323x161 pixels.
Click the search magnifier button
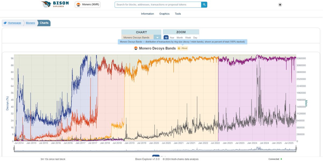click(x=204, y=5)
